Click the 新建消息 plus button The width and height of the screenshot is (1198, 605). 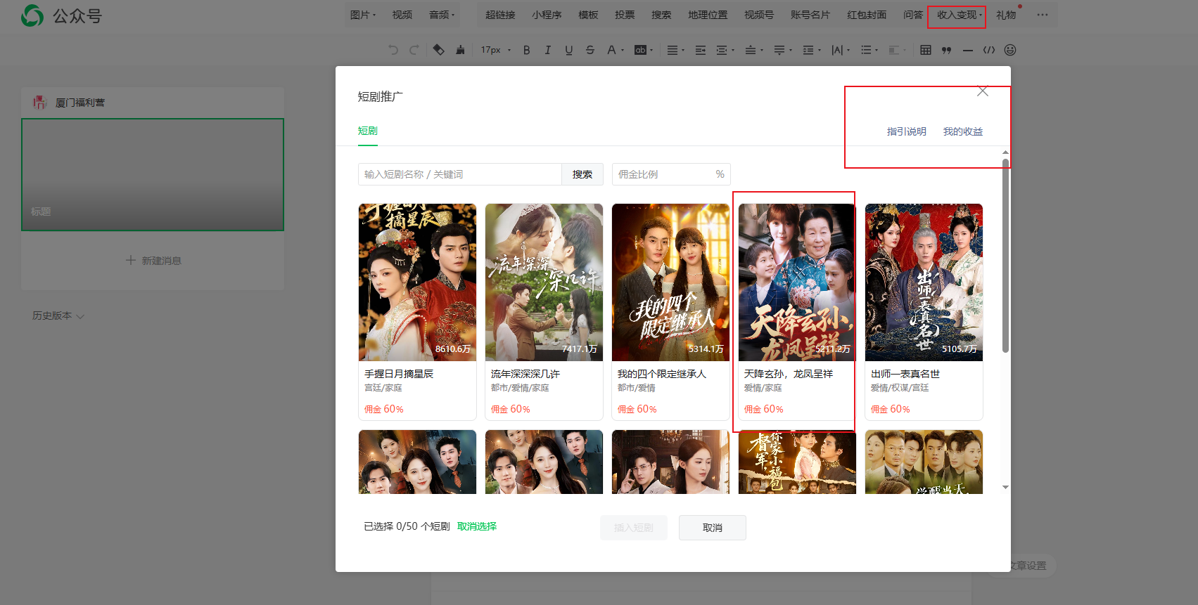[153, 261]
